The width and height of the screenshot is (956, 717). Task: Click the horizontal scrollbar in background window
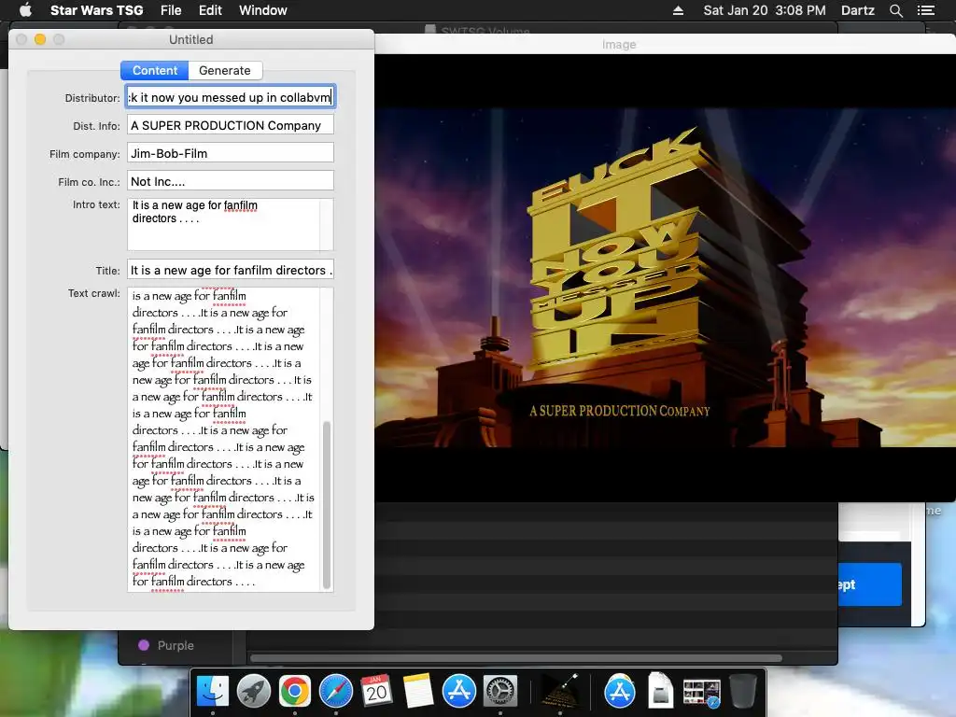point(515,658)
